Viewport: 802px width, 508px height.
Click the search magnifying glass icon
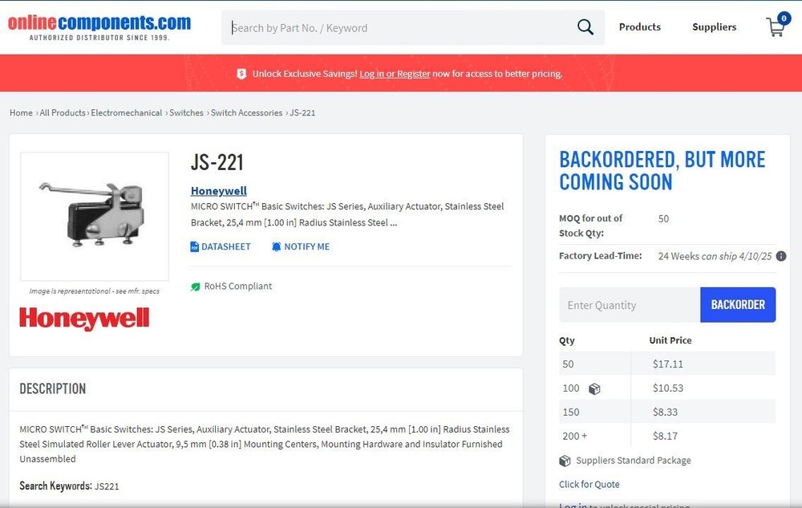(x=585, y=27)
